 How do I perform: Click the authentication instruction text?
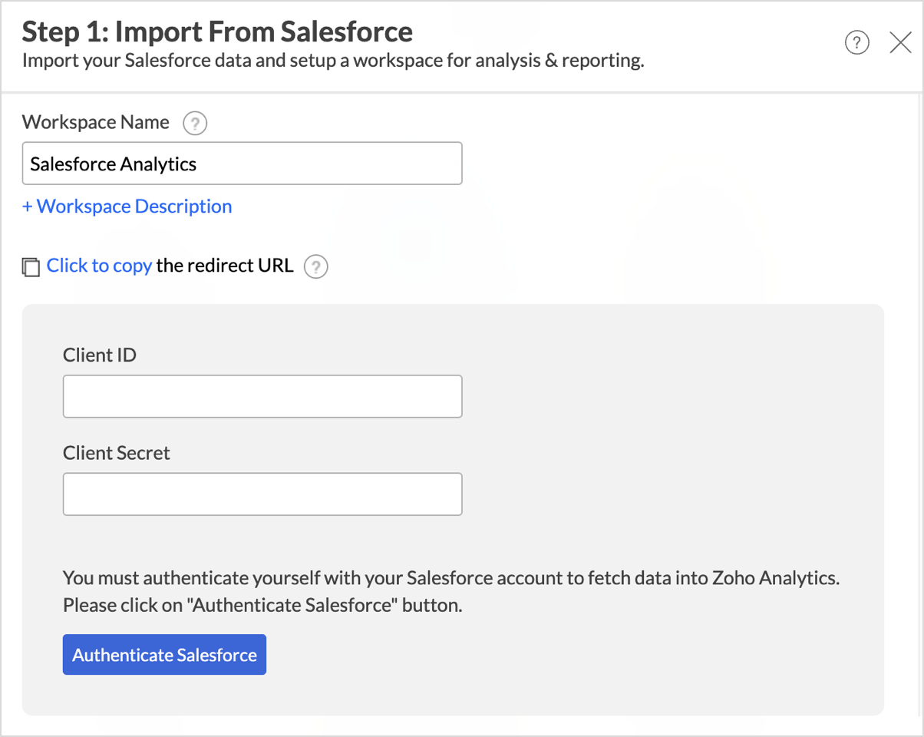click(x=451, y=591)
